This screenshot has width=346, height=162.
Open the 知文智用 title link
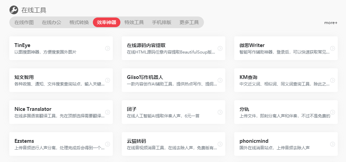24,77
